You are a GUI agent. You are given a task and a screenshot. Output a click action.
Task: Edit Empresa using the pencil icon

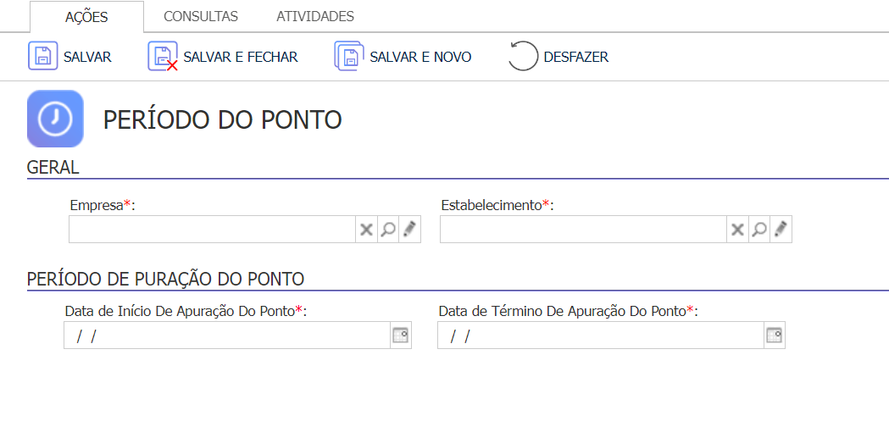click(410, 230)
